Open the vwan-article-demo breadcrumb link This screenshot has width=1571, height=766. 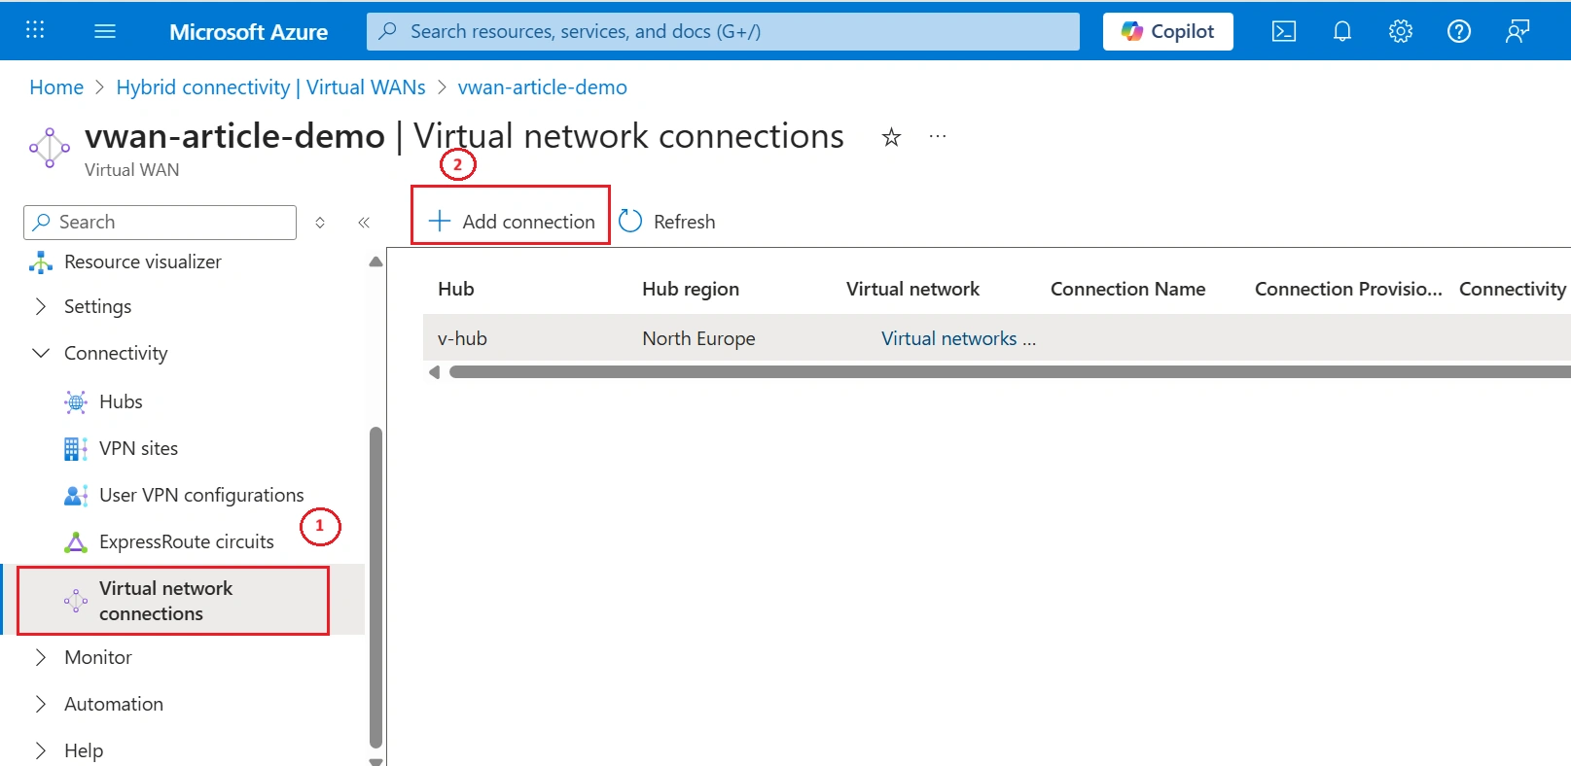click(x=543, y=87)
